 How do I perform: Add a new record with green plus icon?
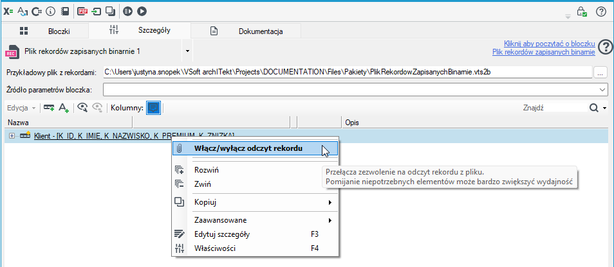click(49, 108)
